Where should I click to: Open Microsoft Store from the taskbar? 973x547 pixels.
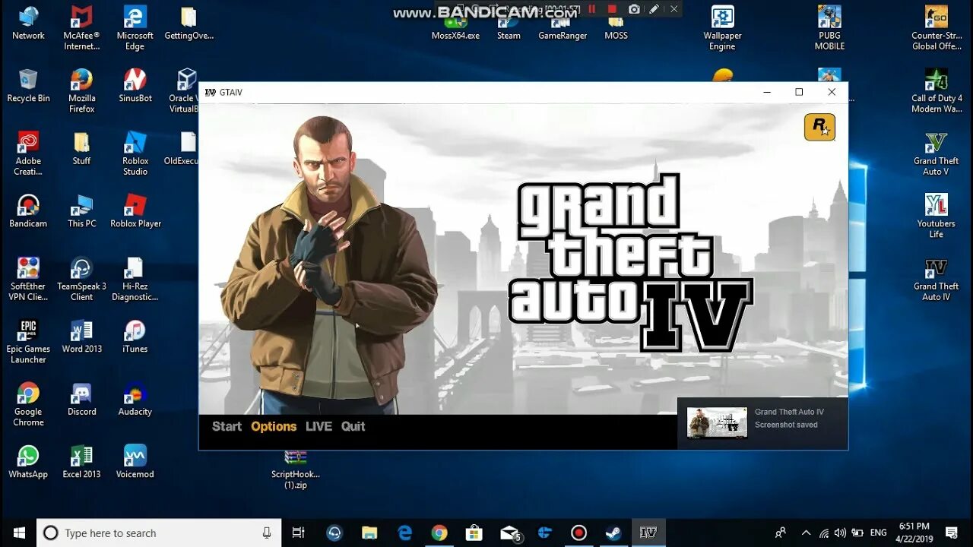click(x=474, y=533)
